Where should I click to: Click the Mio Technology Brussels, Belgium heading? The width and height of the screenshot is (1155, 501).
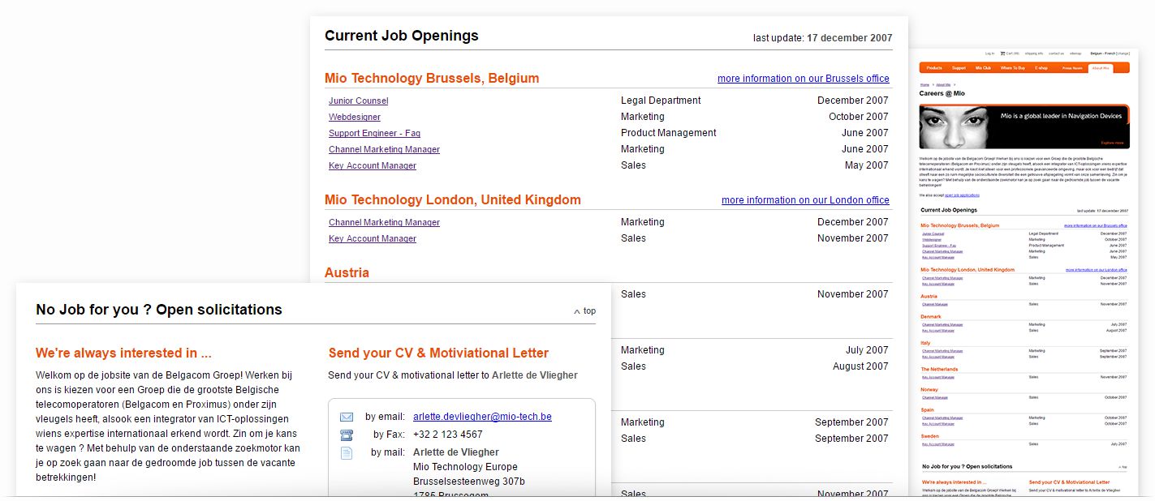[x=432, y=79]
